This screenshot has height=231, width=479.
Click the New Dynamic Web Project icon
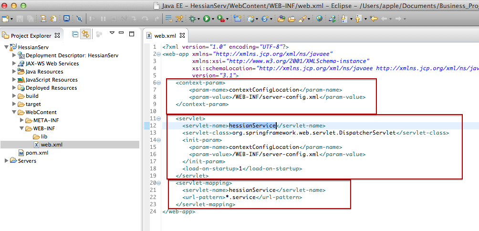click(x=238, y=18)
